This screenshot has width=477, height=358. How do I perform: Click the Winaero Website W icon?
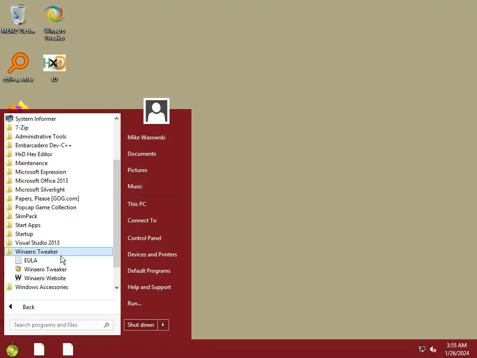click(18, 278)
